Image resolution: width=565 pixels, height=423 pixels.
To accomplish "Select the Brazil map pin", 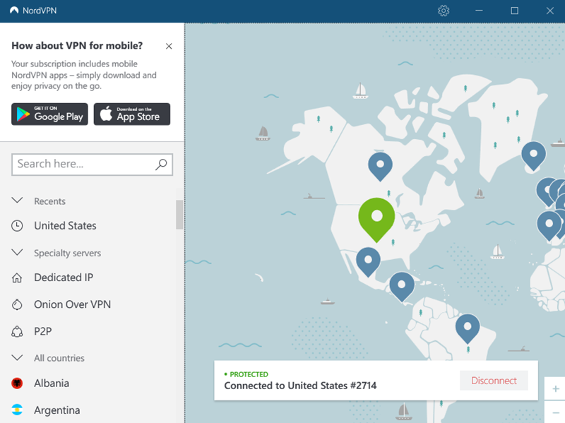I will 468,328.
